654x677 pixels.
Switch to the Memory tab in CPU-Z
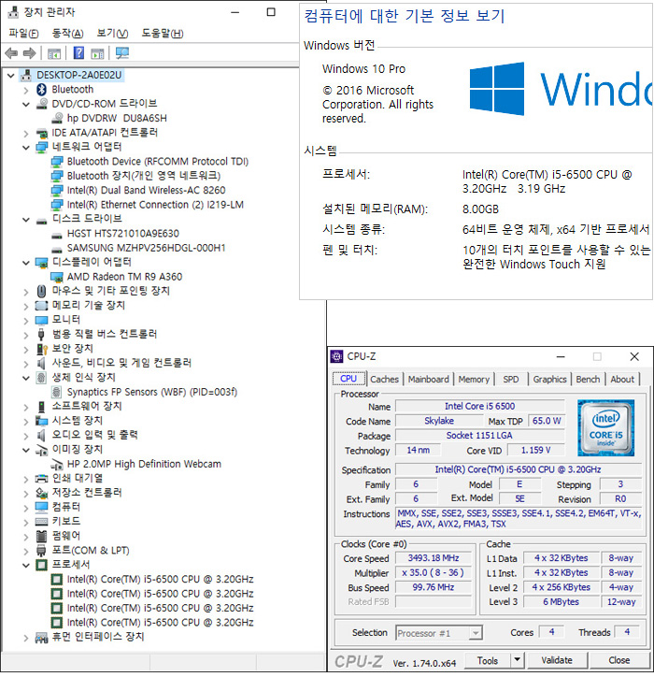[474, 379]
